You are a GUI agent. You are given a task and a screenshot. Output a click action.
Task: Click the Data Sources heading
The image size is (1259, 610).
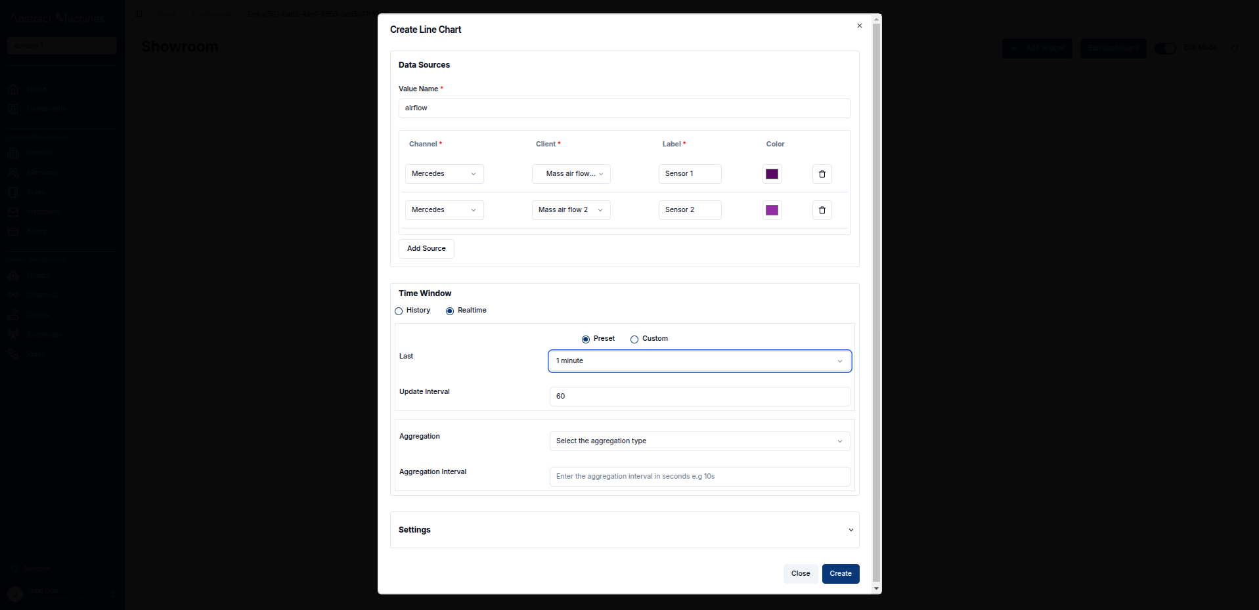[x=424, y=65]
